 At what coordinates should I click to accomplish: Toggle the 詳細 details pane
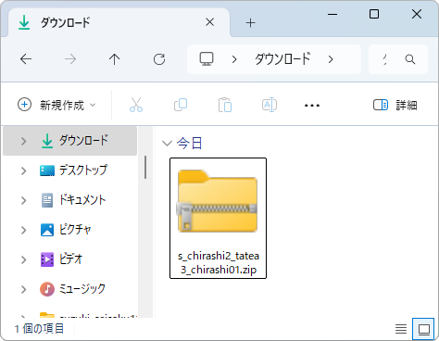[x=395, y=105]
